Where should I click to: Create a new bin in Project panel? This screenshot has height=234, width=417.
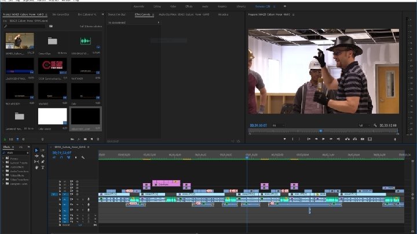pos(85,139)
